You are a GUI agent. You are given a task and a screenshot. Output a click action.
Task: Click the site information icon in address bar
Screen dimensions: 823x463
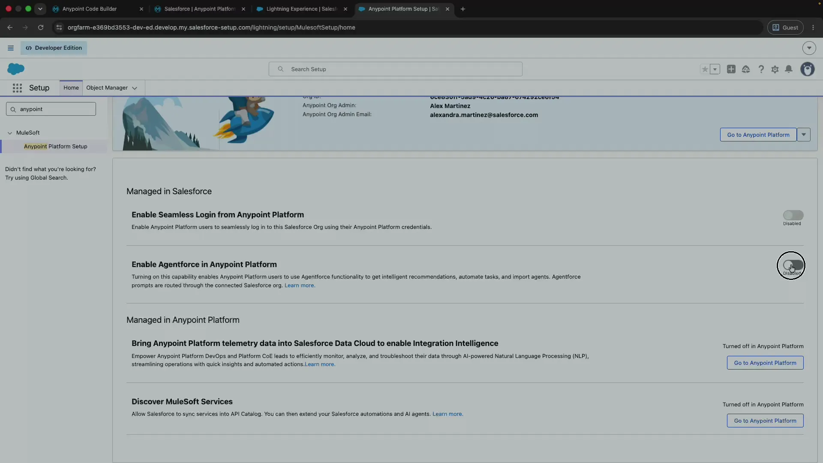pos(59,27)
